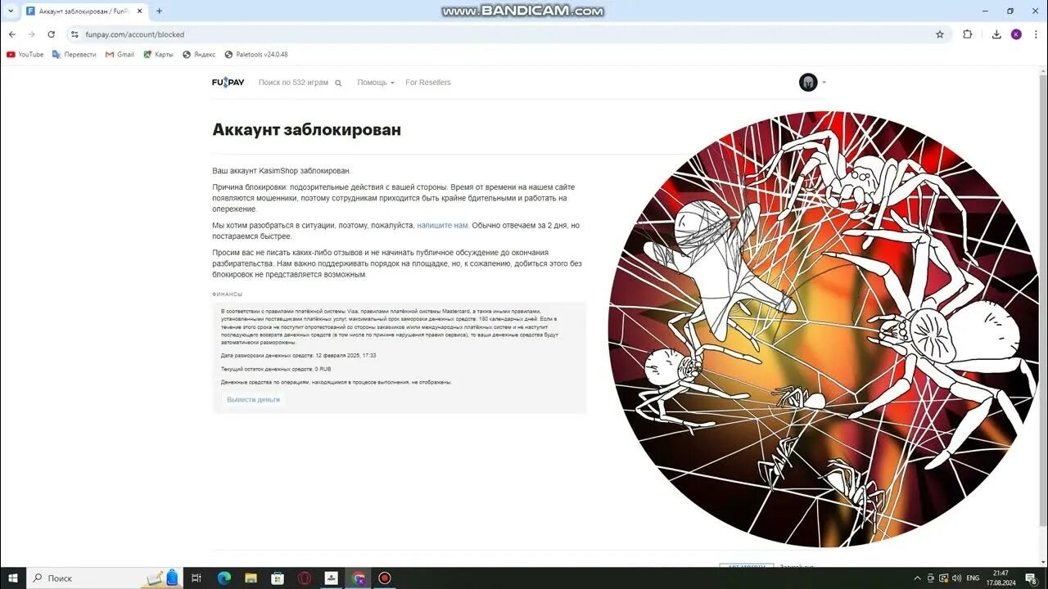Open the Chrome three-dot menu
This screenshot has height=589, width=1048.
[x=1036, y=34]
